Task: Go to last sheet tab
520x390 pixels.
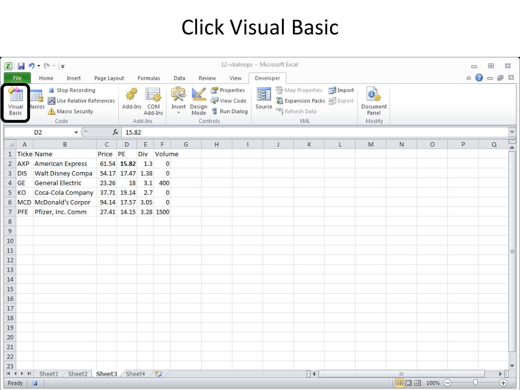Action: coord(29,374)
